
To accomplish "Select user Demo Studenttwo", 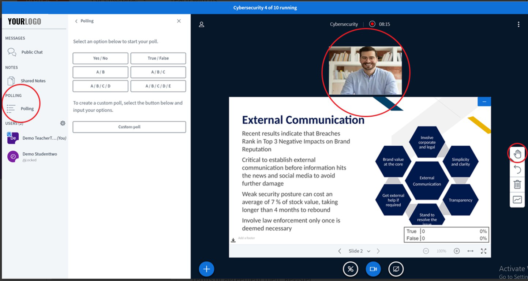I will click(40, 154).
